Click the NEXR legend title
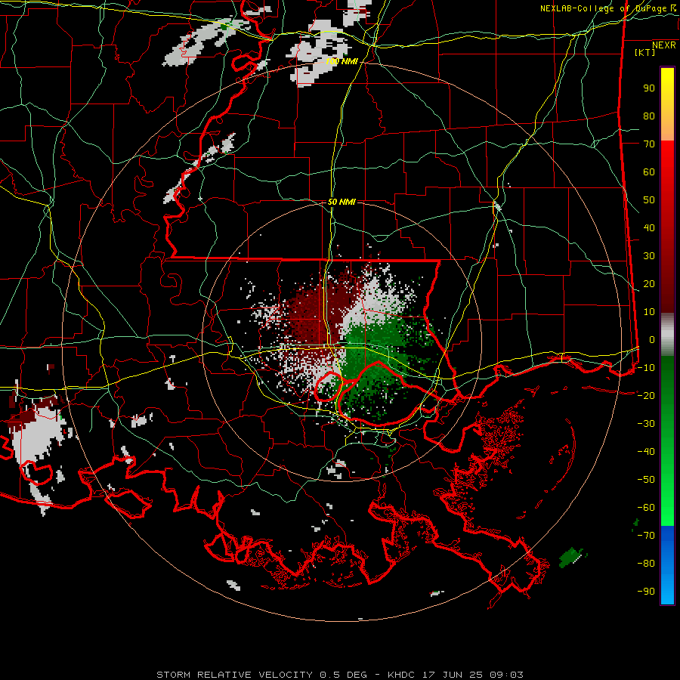Viewport: 680px width, 680px height. pos(664,45)
